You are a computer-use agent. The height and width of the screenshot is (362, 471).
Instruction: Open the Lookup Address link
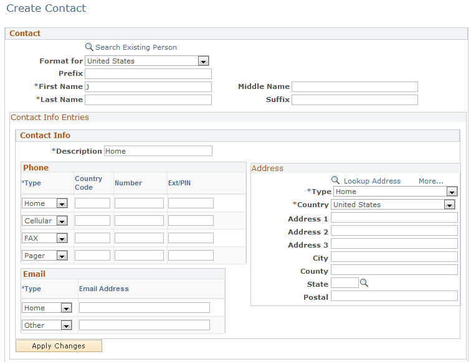point(372,181)
